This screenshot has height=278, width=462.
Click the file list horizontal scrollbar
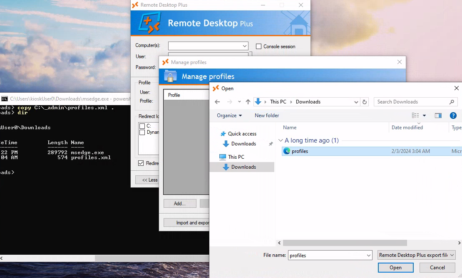tap(345, 243)
